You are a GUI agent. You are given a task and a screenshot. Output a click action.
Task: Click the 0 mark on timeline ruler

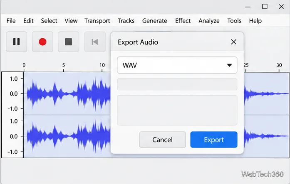[24, 65]
